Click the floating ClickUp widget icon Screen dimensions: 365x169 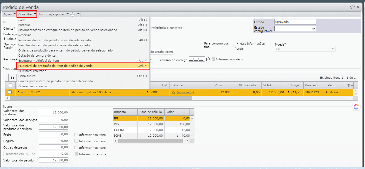pyautogui.click(x=356, y=107)
